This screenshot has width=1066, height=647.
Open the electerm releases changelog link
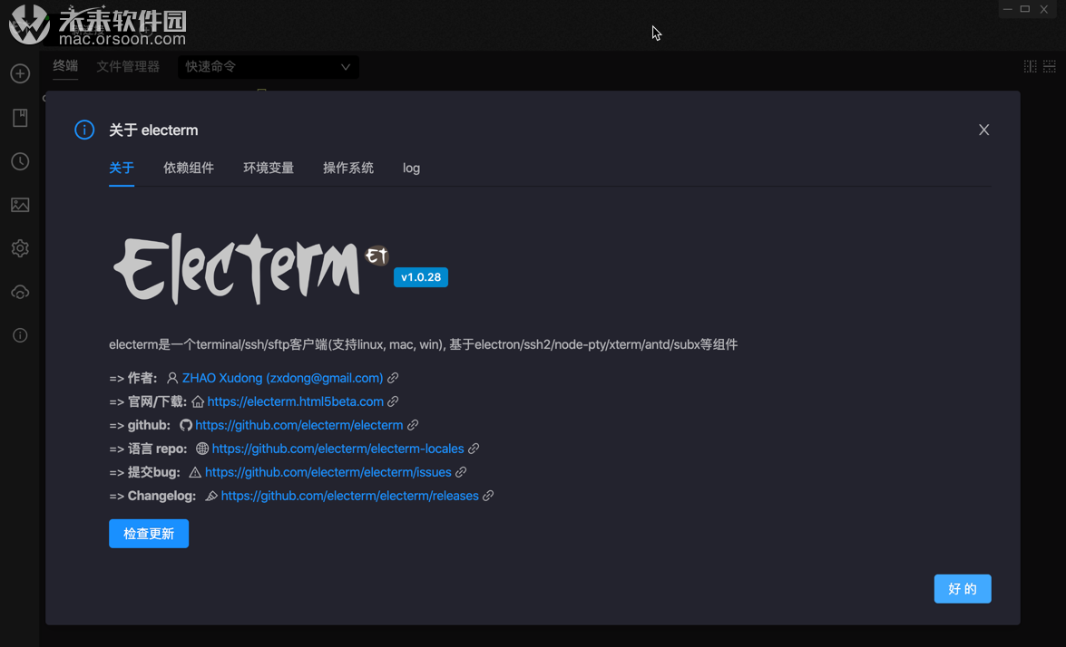(x=349, y=496)
